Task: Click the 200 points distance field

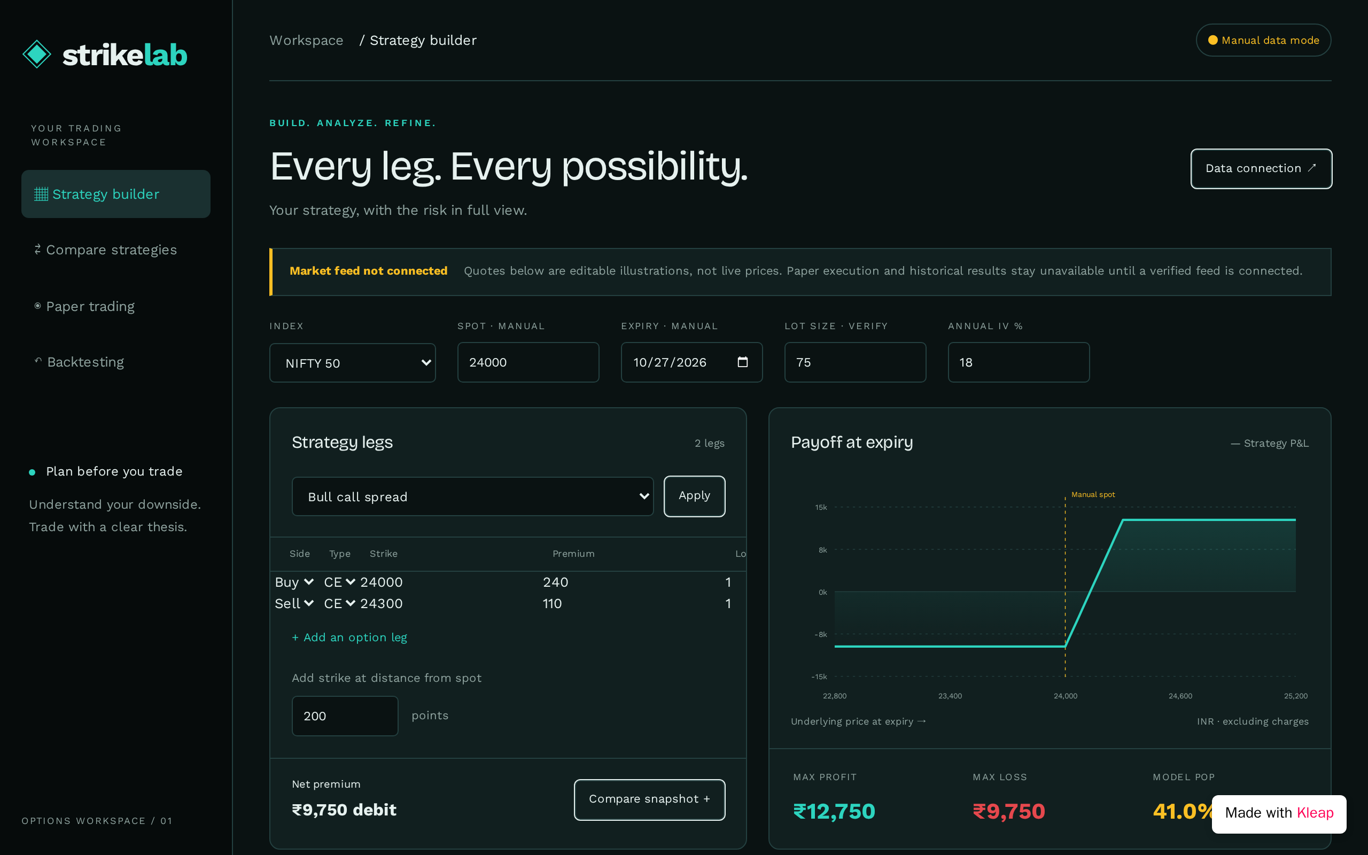Action: (x=345, y=716)
